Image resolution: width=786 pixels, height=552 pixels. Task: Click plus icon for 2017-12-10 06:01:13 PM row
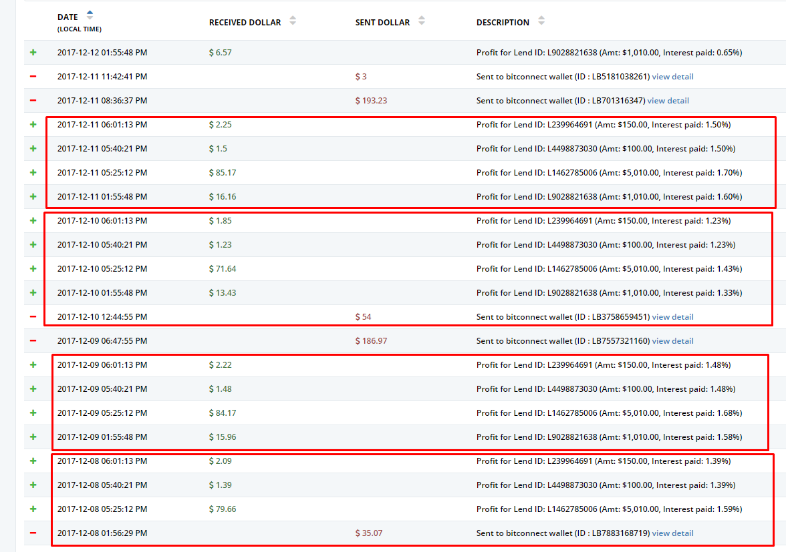(x=33, y=221)
